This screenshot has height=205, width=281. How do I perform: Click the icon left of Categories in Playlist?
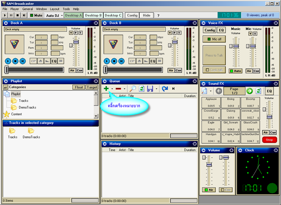click(6, 87)
